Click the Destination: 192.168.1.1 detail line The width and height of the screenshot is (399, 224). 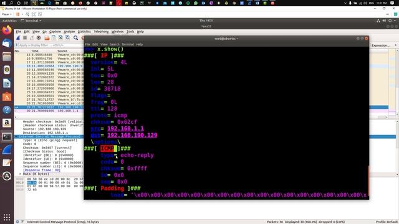[x=46, y=133]
